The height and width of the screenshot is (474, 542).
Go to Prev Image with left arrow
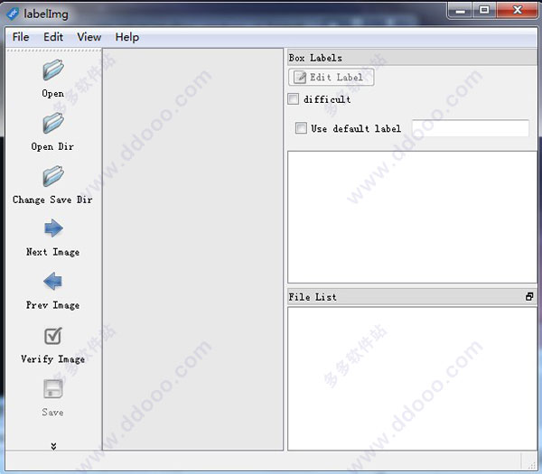pos(53,281)
